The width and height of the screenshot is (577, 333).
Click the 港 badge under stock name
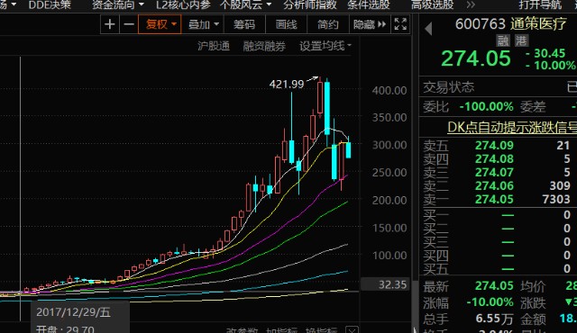521,40
